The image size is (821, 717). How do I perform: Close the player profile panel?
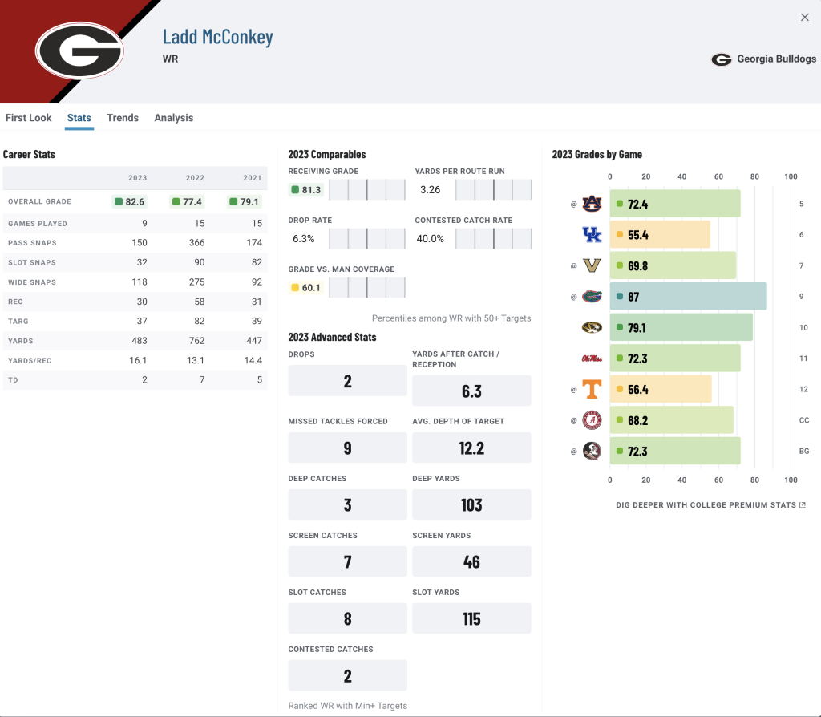[x=805, y=18]
